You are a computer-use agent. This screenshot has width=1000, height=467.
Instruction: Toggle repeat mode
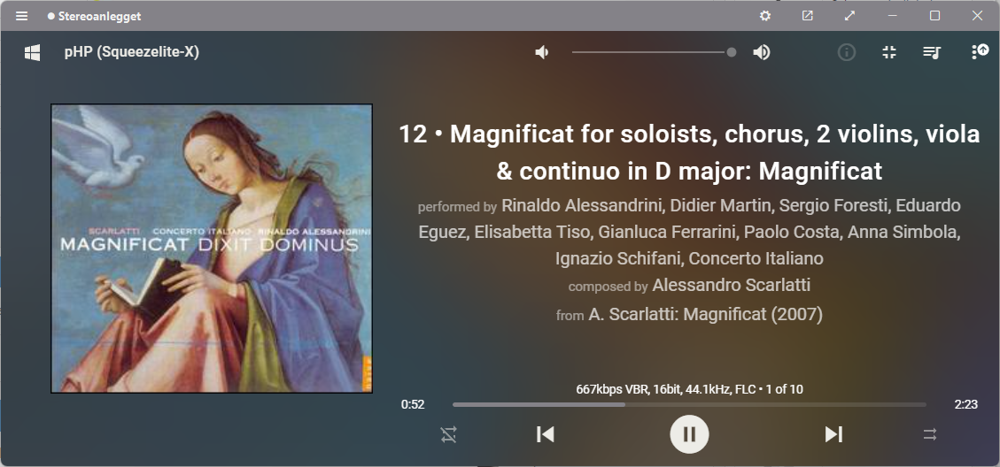[x=448, y=435]
